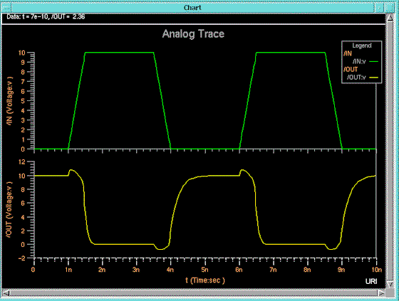
Task: Click the 't (Time:sec)' axis label
Action: coord(205,280)
